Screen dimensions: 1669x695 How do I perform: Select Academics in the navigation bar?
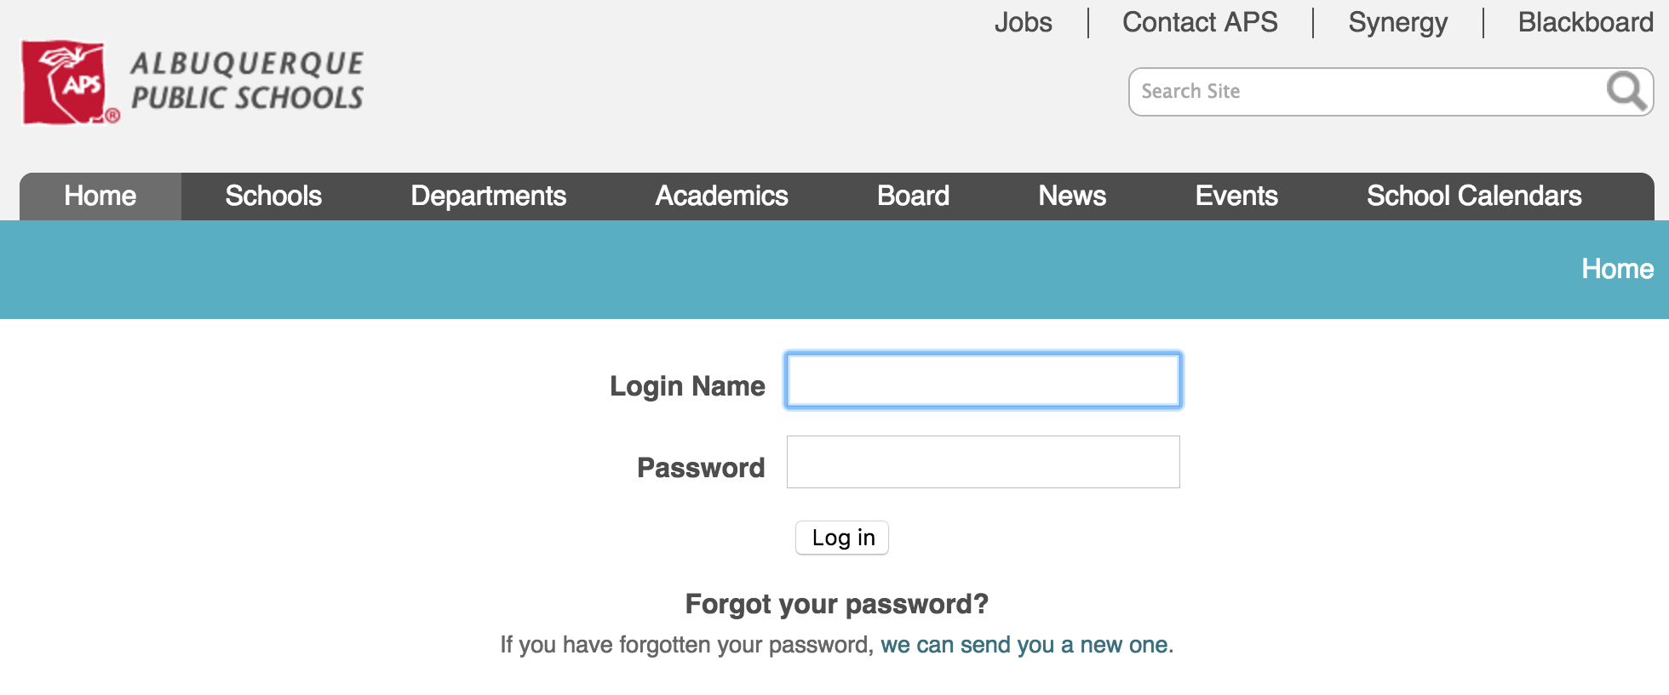[x=721, y=197]
